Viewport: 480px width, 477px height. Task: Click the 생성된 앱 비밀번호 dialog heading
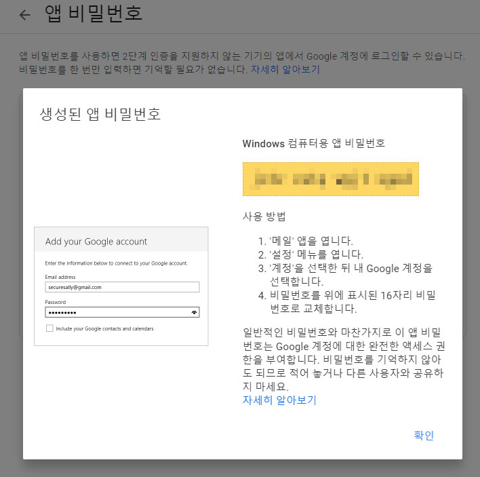[x=100, y=113]
